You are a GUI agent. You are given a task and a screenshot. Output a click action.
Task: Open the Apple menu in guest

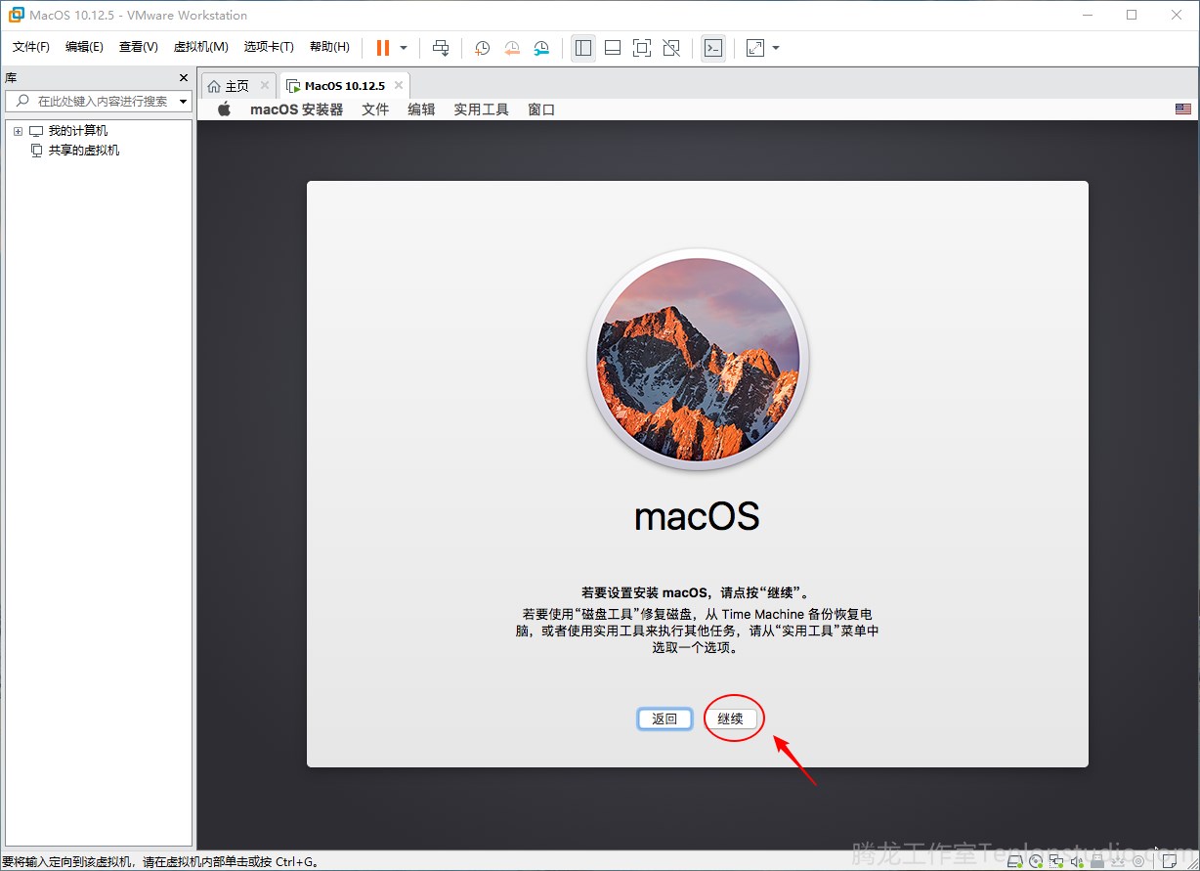click(x=224, y=109)
